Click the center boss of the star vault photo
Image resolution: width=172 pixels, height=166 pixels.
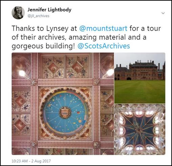tap(139, 129)
